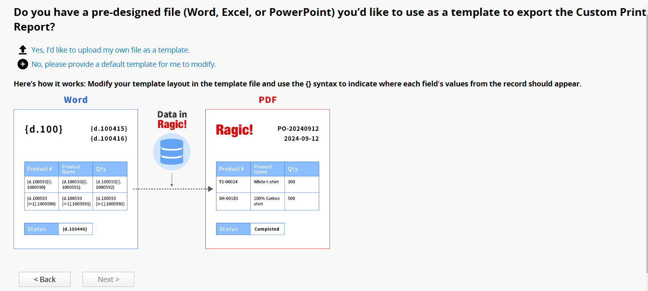The width and height of the screenshot is (648, 291).
Task: Click the upload arrow icon
Action: [23, 50]
